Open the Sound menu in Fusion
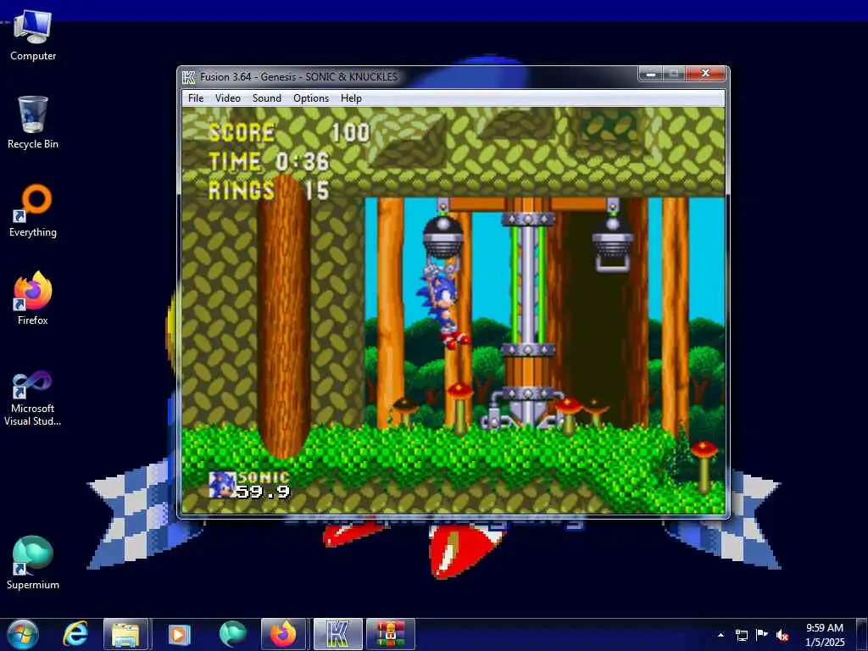This screenshot has width=868, height=651. (267, 98)
